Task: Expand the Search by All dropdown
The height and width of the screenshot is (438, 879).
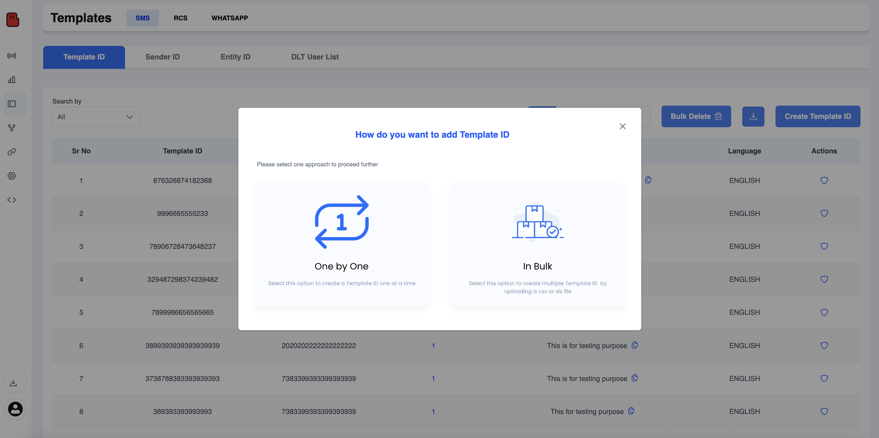Action: coord(97,117)
